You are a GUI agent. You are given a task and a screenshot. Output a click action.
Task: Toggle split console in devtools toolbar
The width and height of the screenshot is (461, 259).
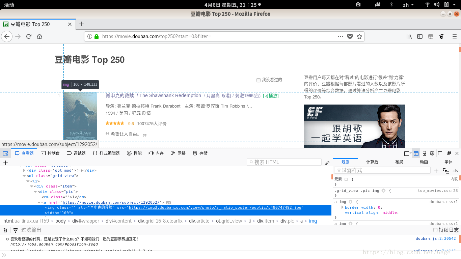(x=416, y=153)
